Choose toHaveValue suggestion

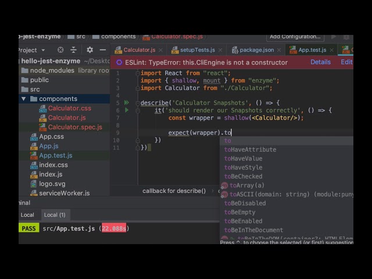tap(287, 159)
